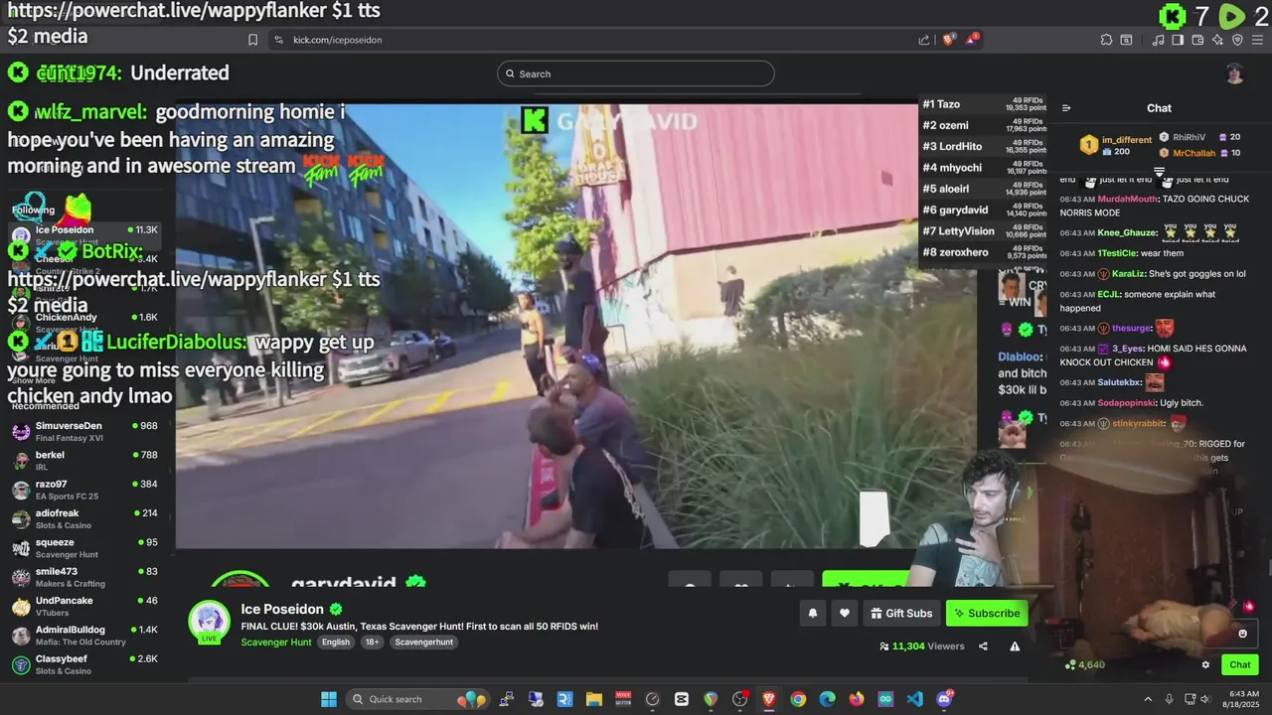1272x715 pixels.
Task: Open Firefox from the taskbar
Action: 857,699
